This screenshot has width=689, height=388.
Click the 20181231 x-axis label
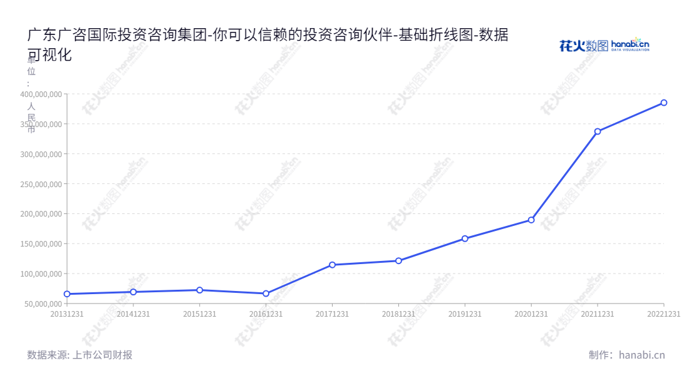[x=398, y=314]
